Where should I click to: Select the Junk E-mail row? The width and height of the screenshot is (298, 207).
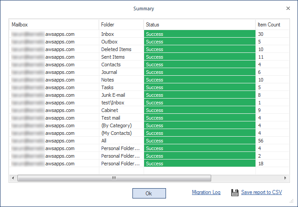pyautogui.click(x=114, y=95)
